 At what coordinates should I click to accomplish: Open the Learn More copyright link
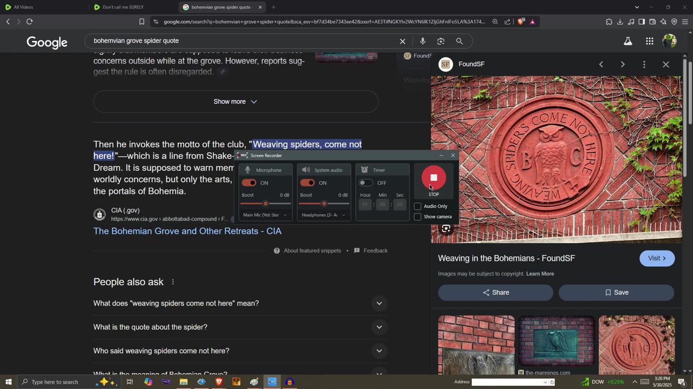(x=540, y=274)
